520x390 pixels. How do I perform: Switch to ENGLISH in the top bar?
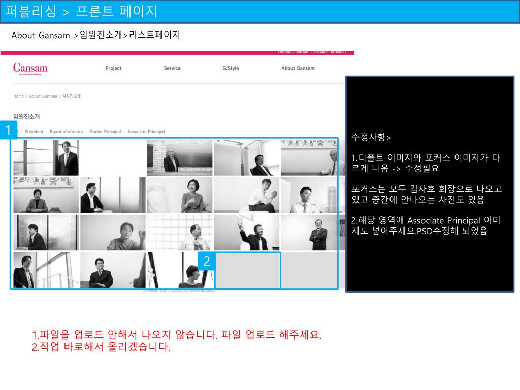click(x=284, y=52)
